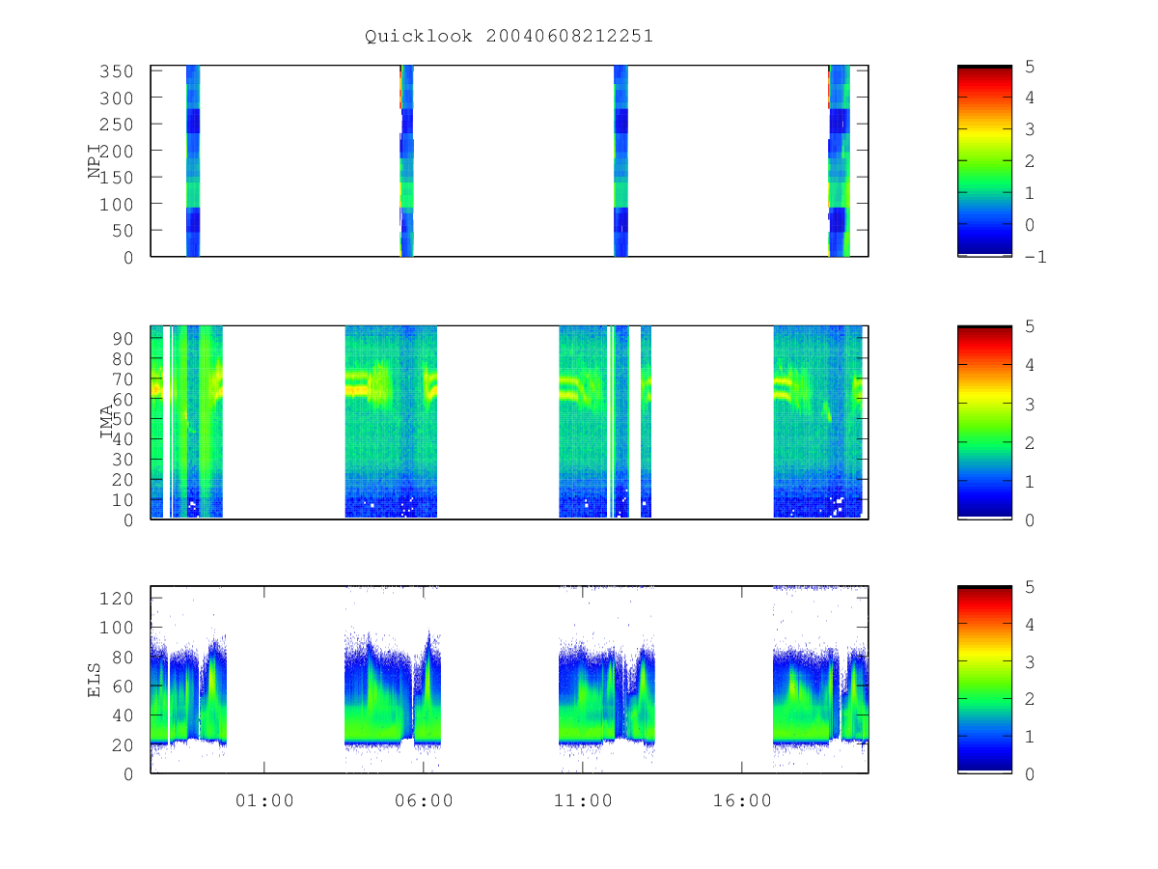The height and width of the screenshot is (869, 1158).
Task: Click the 06:00 time axis label
Action: coord(424,800)
